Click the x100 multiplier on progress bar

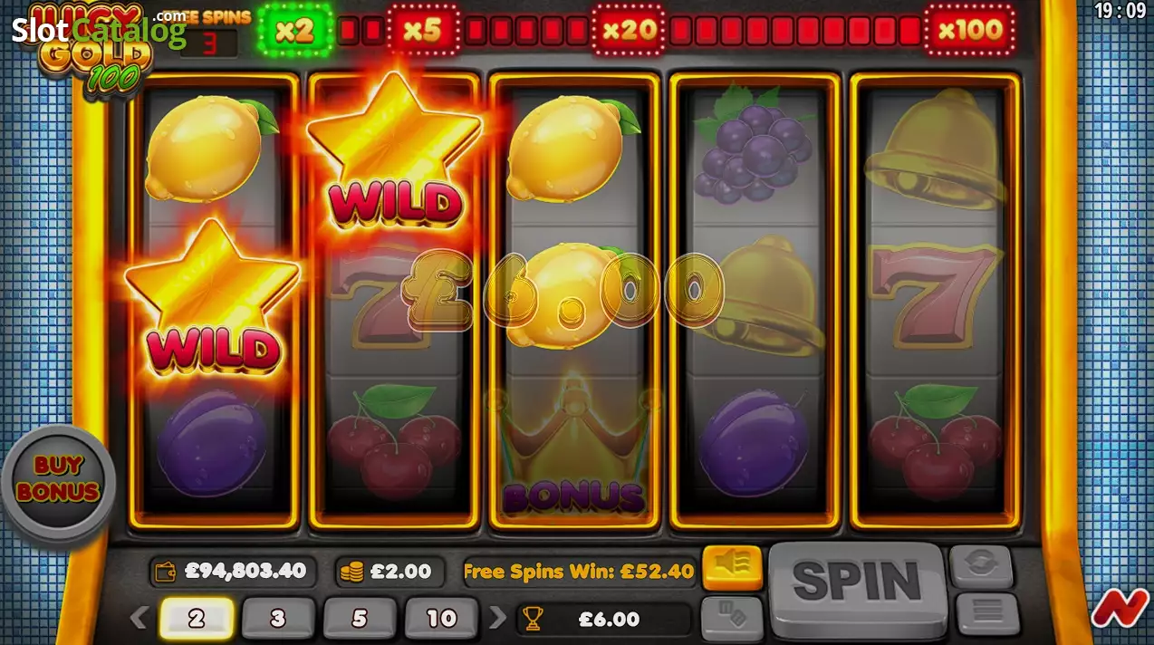(970, 30)
